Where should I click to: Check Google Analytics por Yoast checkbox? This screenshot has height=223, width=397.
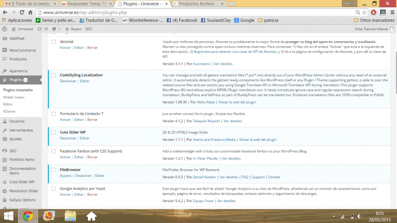53,189
